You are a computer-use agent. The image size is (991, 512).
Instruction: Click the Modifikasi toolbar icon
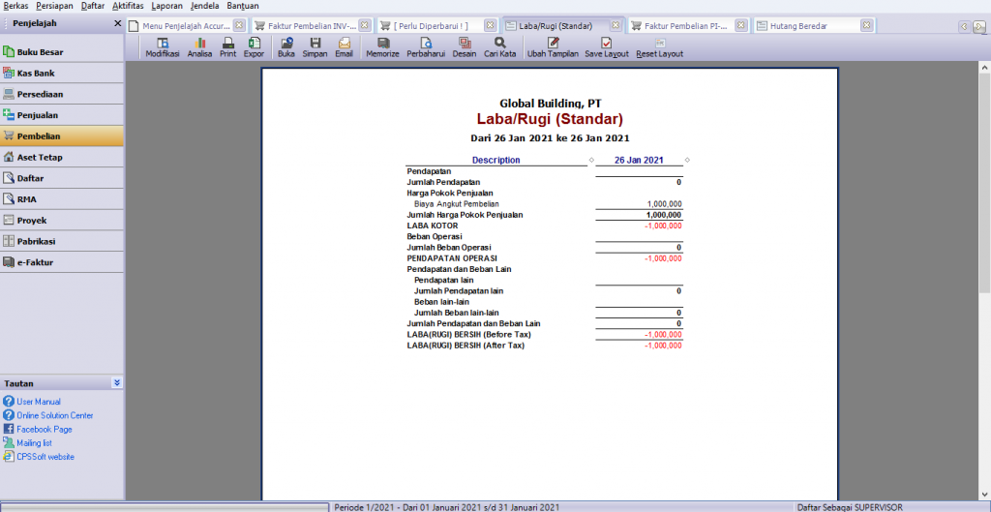[163, 48]
